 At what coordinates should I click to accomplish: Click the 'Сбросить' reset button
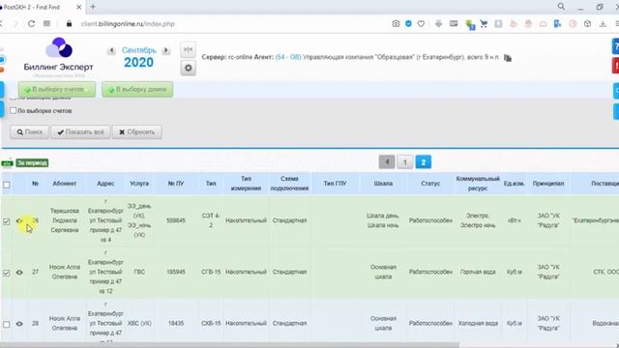[x=137, y=132]
